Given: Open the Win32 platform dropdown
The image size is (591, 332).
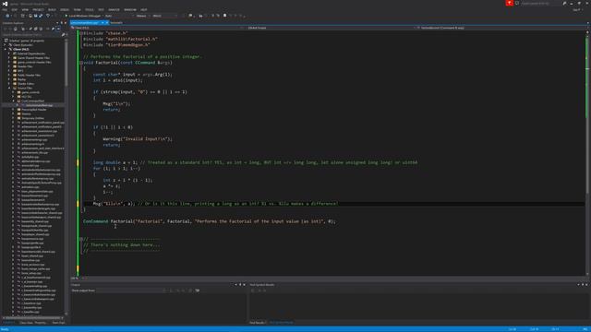Looking at the screenshot, I should [x=164, y=16].
